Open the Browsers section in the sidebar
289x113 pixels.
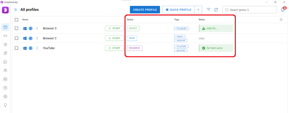pos(5,27)
